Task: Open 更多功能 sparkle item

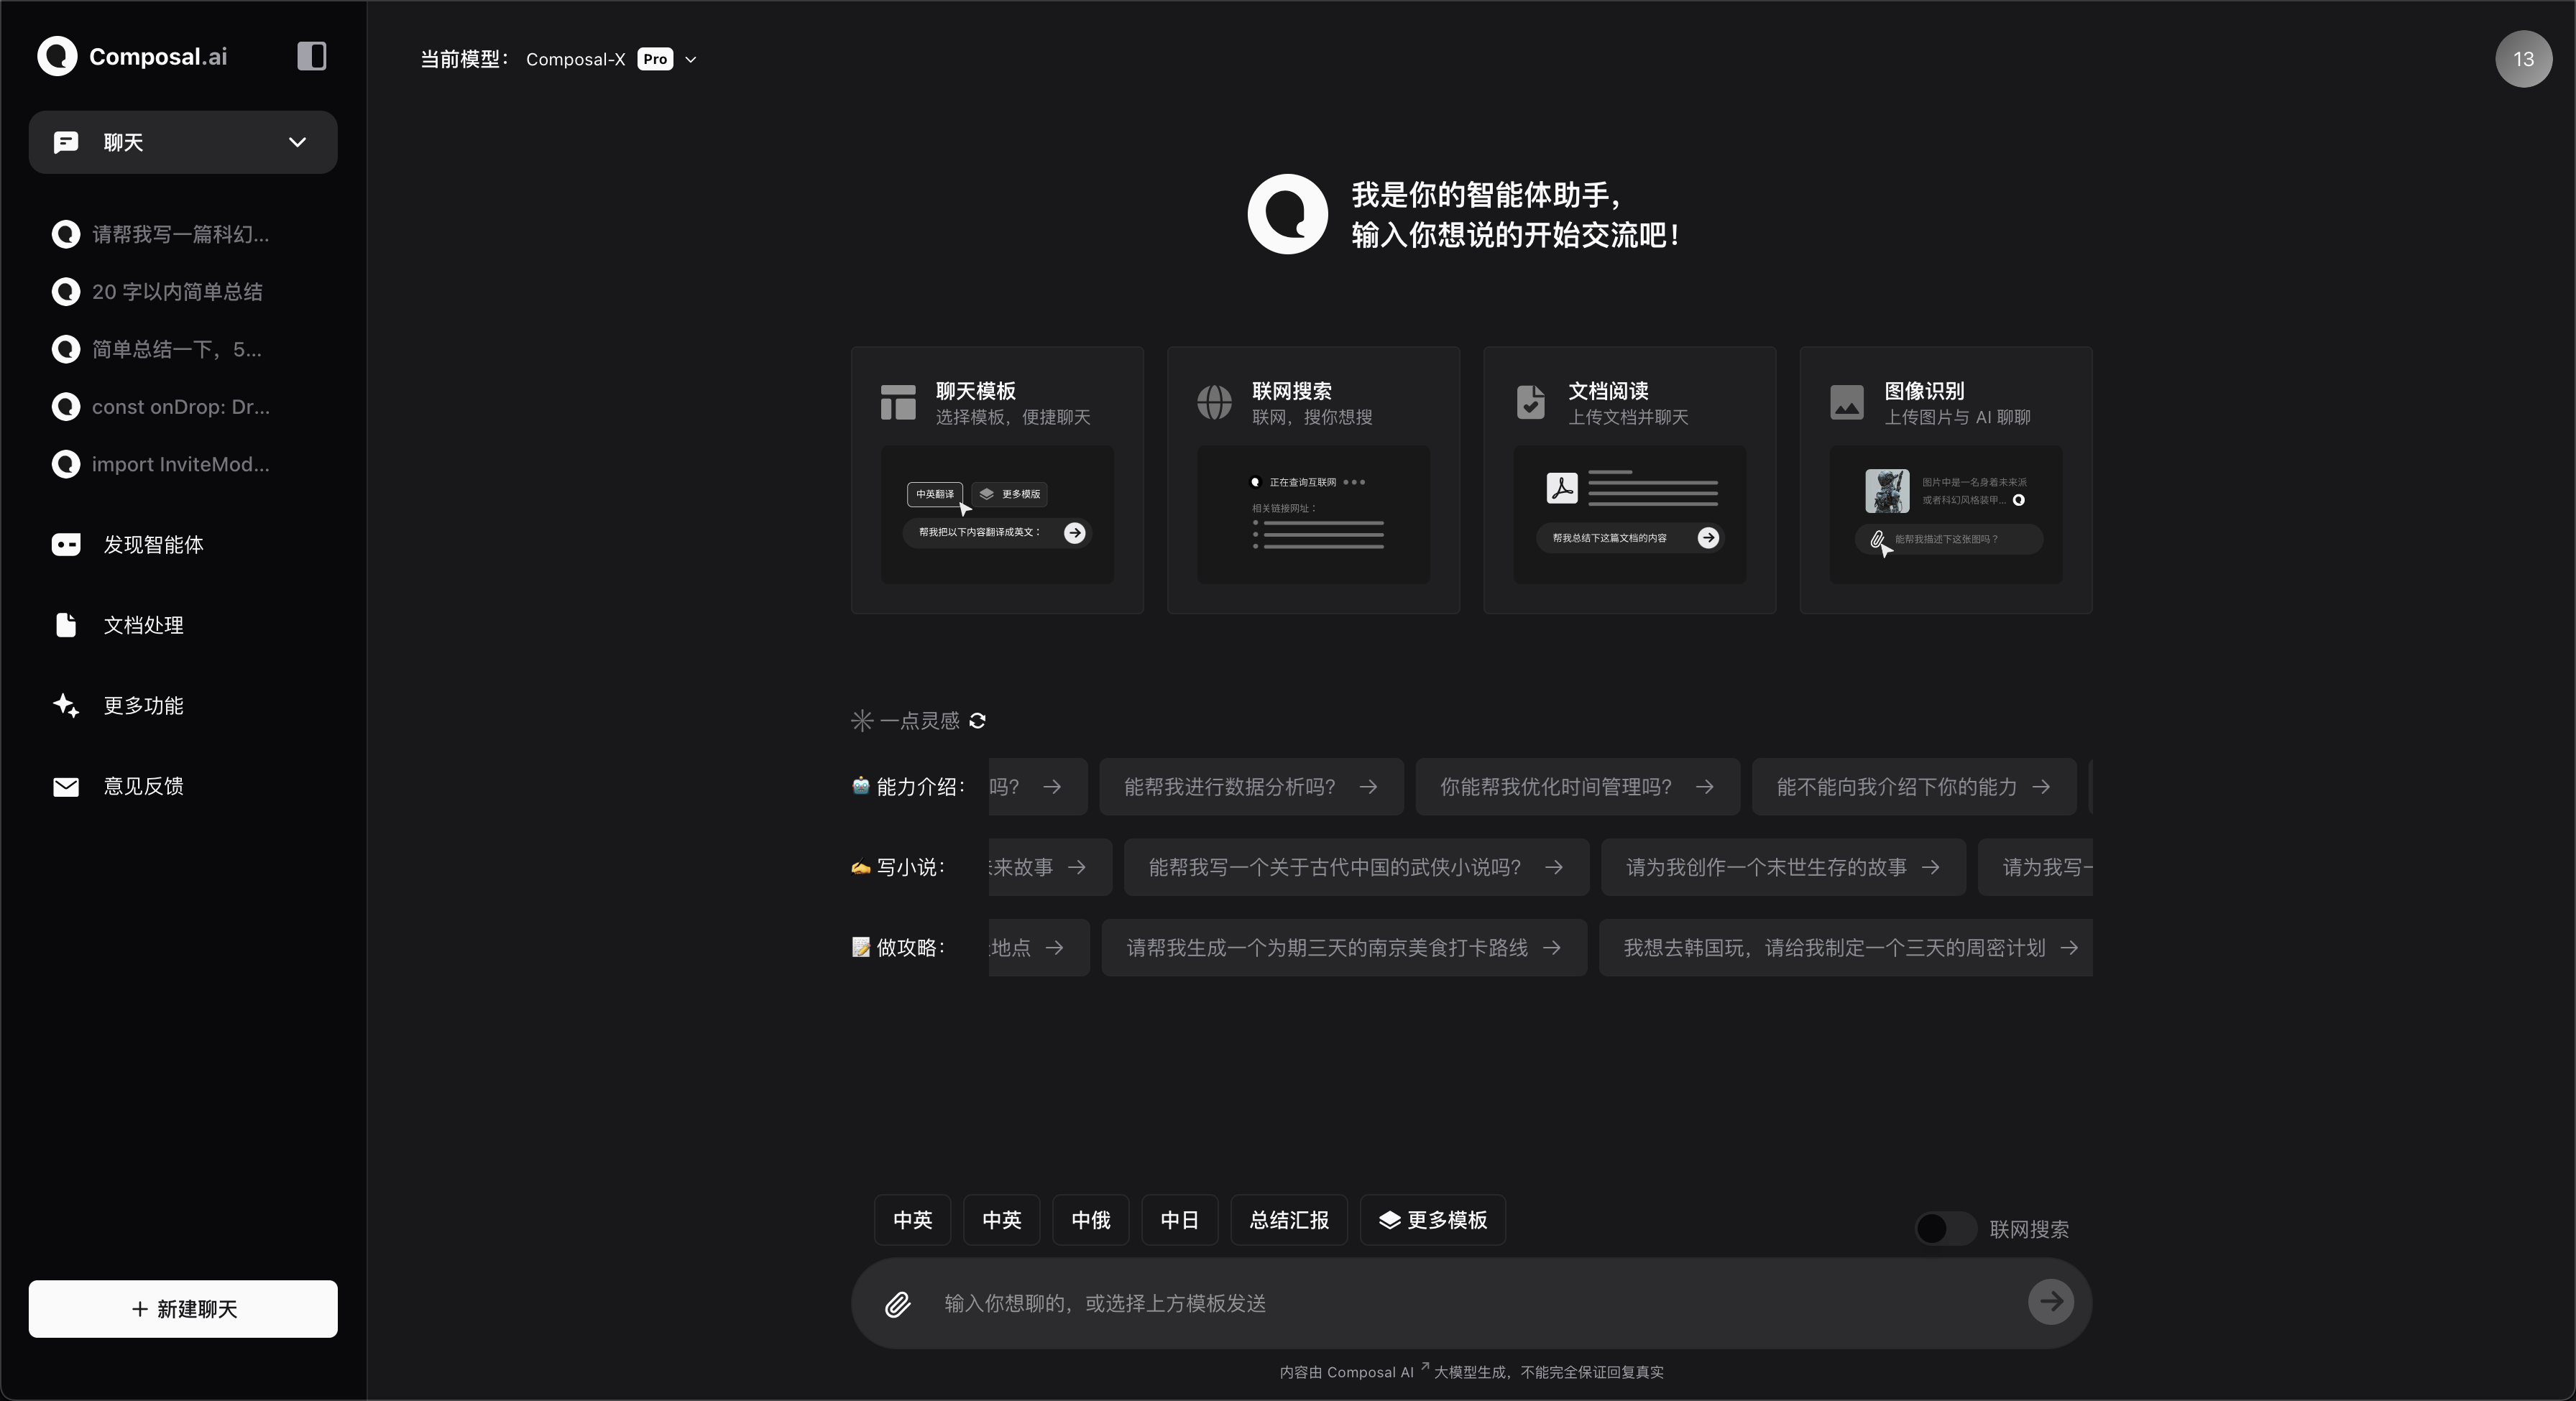Action: (143, 706)
